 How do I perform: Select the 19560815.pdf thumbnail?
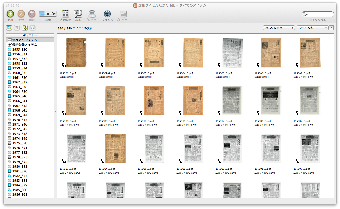[271, 149]
